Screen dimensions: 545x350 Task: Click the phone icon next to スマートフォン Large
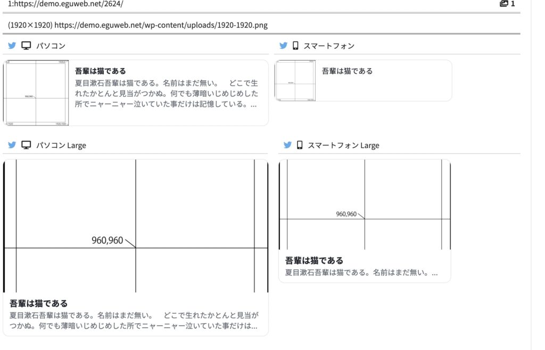(x=300, y=145)
